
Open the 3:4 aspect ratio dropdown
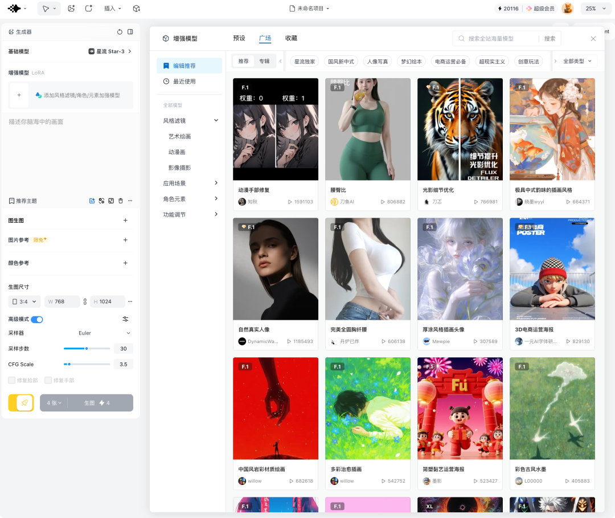click(24, 301)
